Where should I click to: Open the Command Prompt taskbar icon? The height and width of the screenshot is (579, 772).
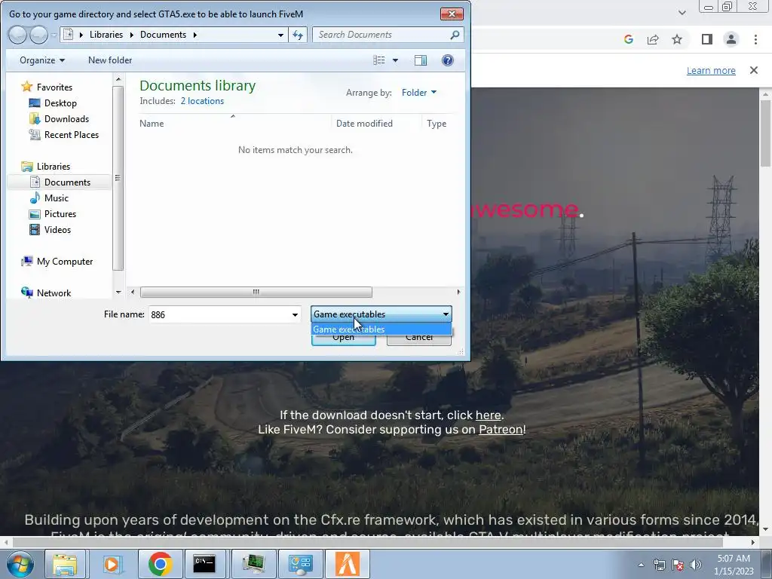click(x=204, y=564)
